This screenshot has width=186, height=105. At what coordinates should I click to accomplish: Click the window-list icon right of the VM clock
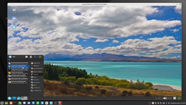pyautogui.click(x=175, y=98)
